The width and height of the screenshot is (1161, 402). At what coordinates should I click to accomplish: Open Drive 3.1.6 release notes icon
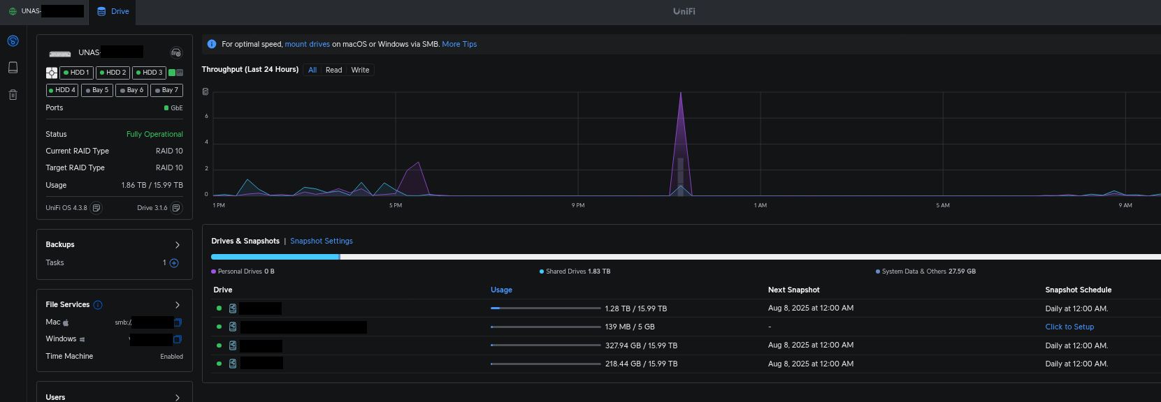(176, 208)
